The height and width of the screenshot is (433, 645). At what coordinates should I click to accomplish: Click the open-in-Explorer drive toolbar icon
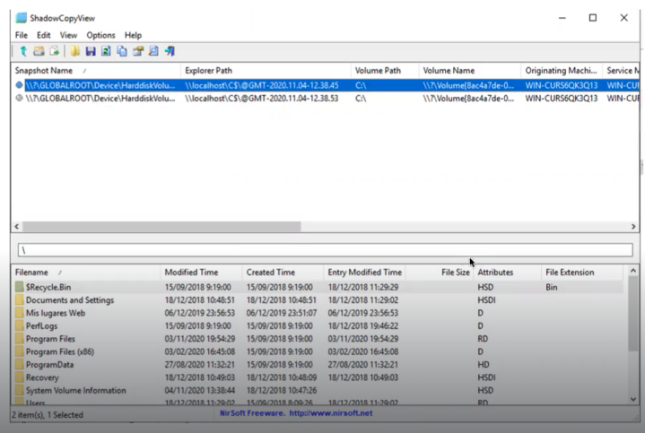[x=39, y=51]
